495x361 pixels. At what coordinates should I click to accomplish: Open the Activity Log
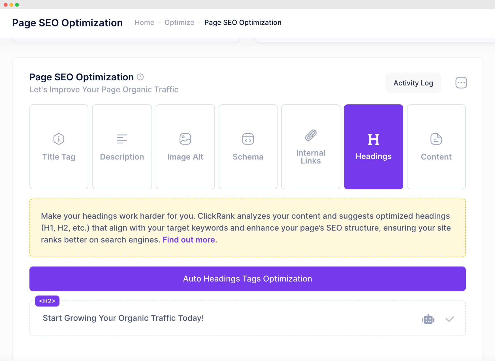tap(413, 83)
